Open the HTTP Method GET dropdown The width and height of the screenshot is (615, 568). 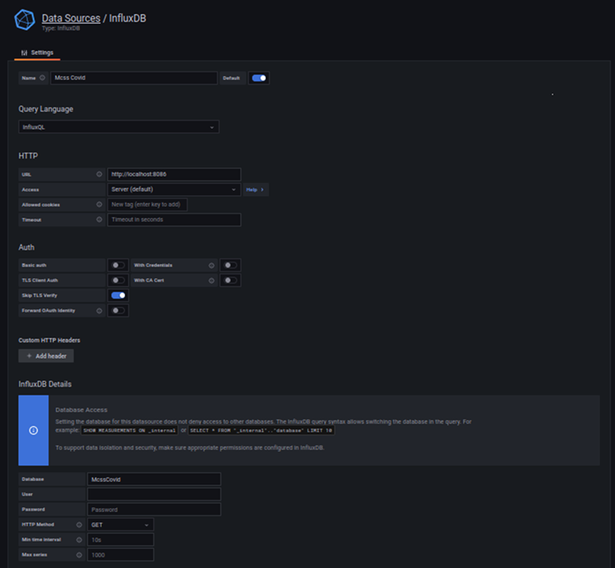(x=121, y=524)
